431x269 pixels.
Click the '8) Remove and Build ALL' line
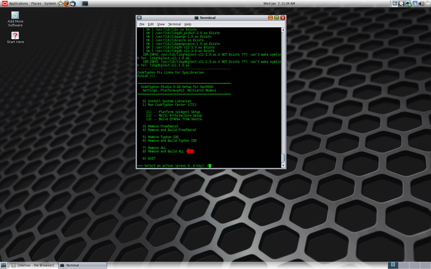pyautogui.click(x=163, y=151)
